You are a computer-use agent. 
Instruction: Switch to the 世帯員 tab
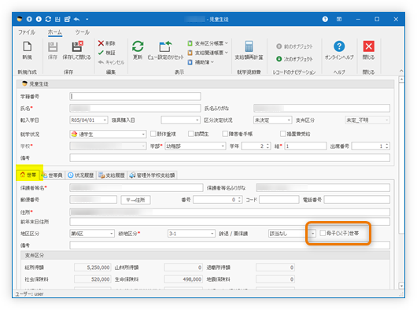(x=52, y=175)
